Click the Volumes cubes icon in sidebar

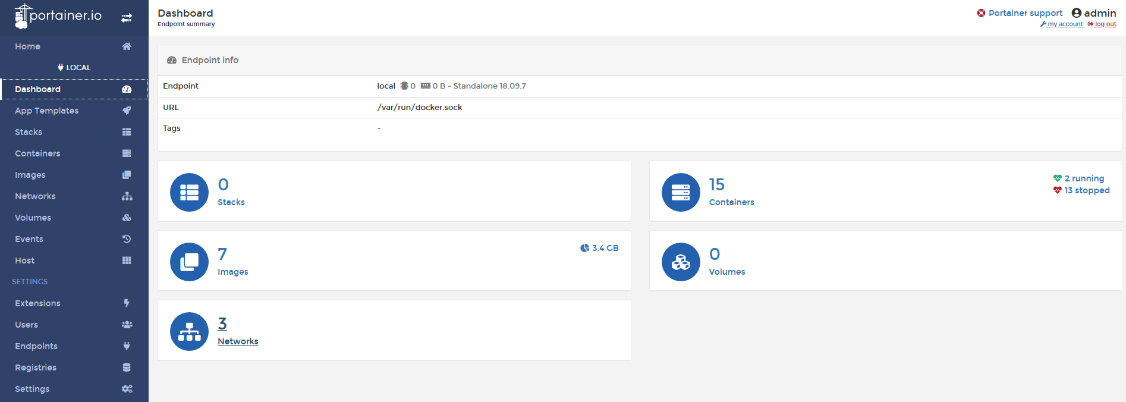click(x=127, y=218)
